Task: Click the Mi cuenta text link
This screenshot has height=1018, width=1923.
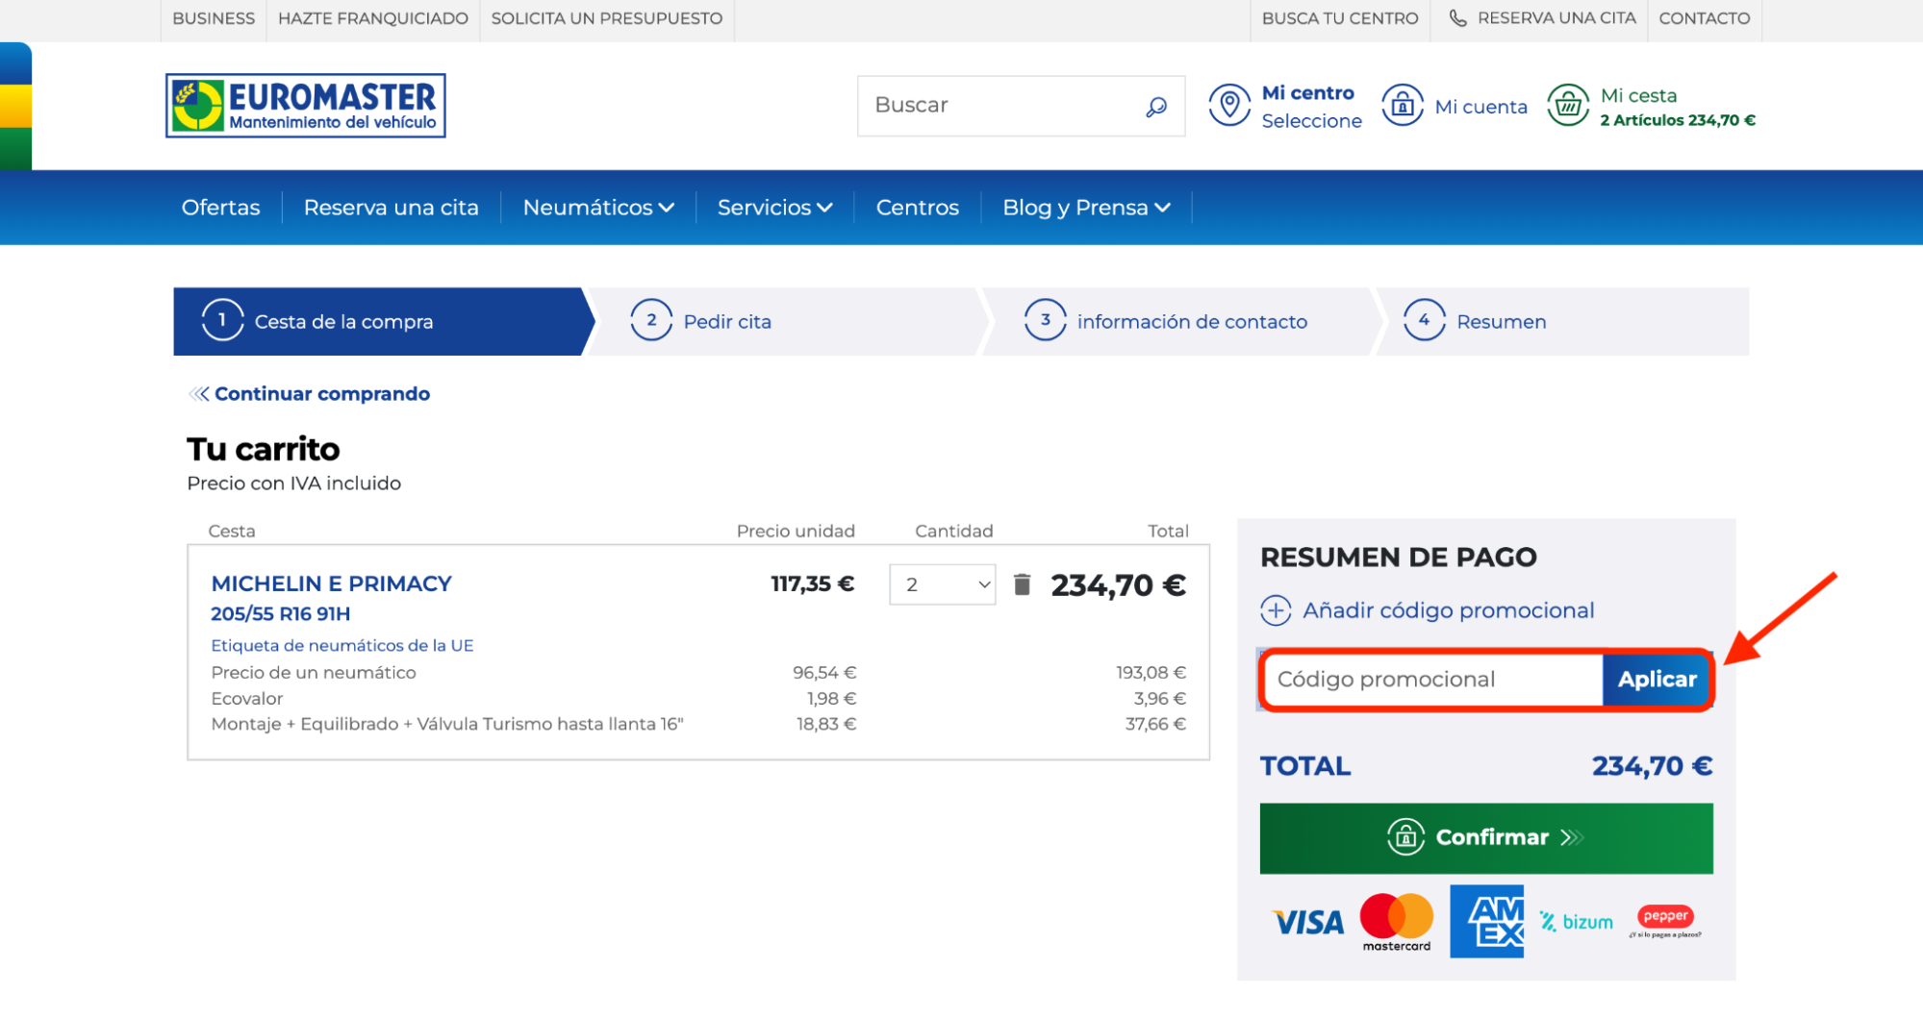Action: 1481,107
